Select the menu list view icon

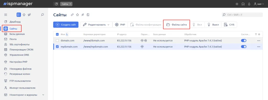pyautogui.click(x=19, y=15)
